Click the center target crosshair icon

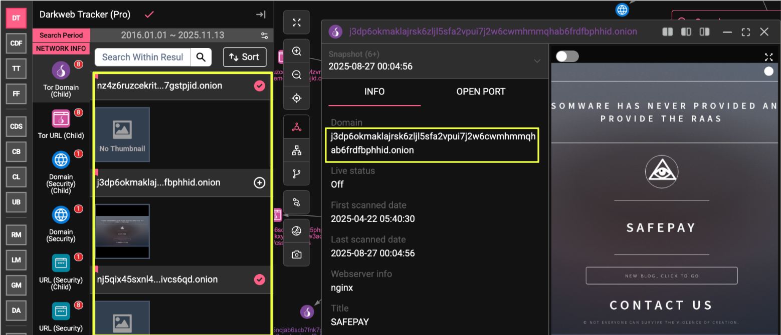click(296, 98)
